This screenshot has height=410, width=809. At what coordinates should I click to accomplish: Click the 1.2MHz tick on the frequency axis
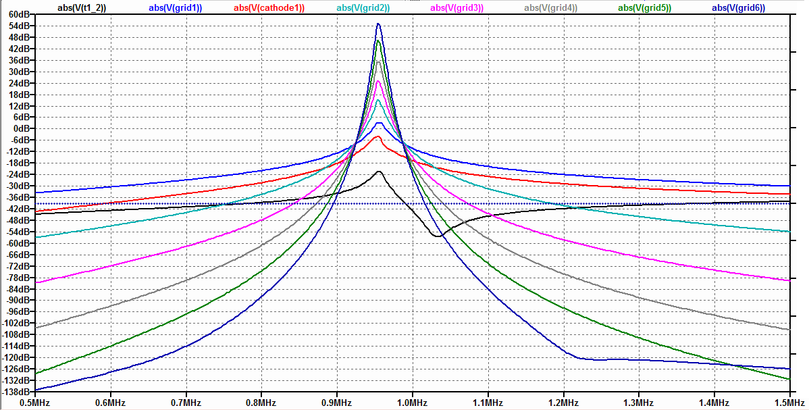[x=563, y=403]
